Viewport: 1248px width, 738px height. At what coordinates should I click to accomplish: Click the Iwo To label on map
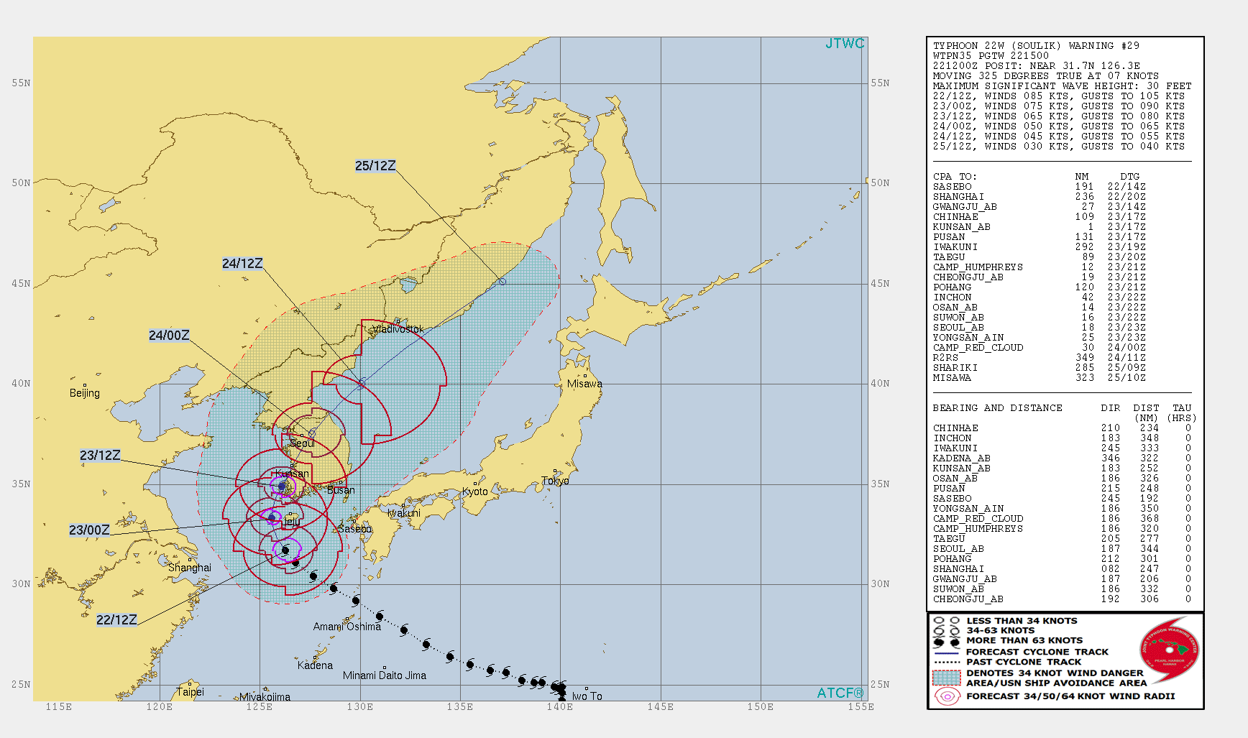(x=587, y=696)
